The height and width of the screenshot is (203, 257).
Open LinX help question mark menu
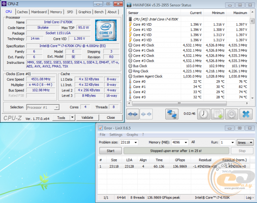(x=143, y=134)
